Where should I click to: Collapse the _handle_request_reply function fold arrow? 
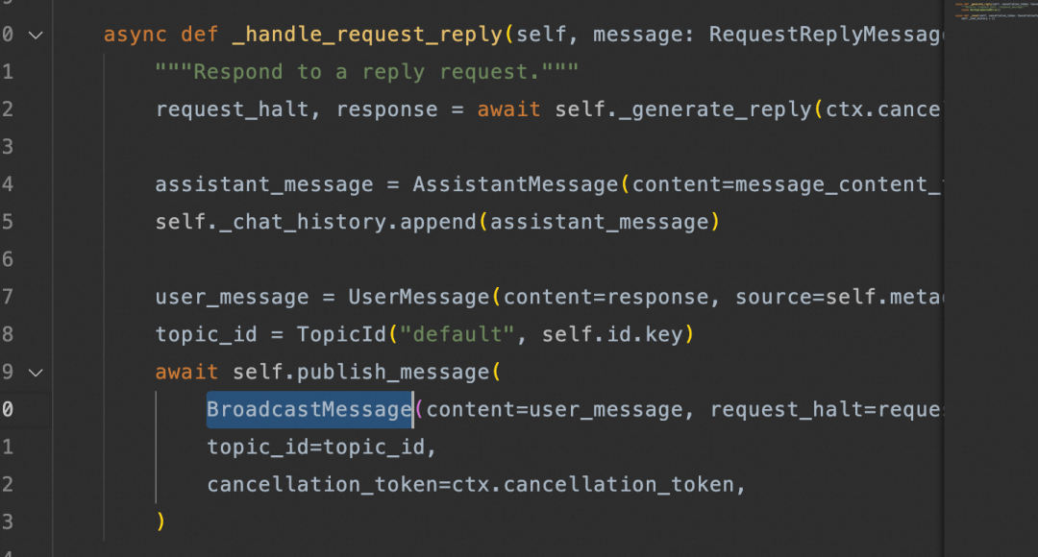36,35
